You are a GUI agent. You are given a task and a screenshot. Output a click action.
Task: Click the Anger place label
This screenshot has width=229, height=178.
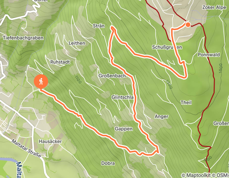click(161, 116)
